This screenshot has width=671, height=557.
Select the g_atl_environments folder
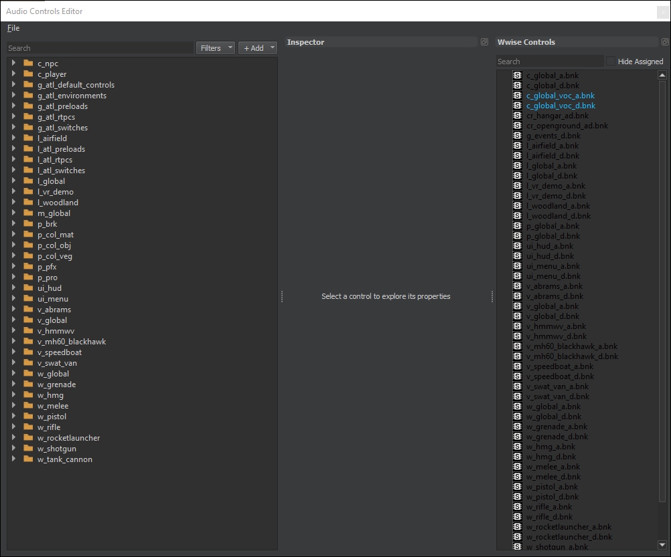[x=72, y=96]
